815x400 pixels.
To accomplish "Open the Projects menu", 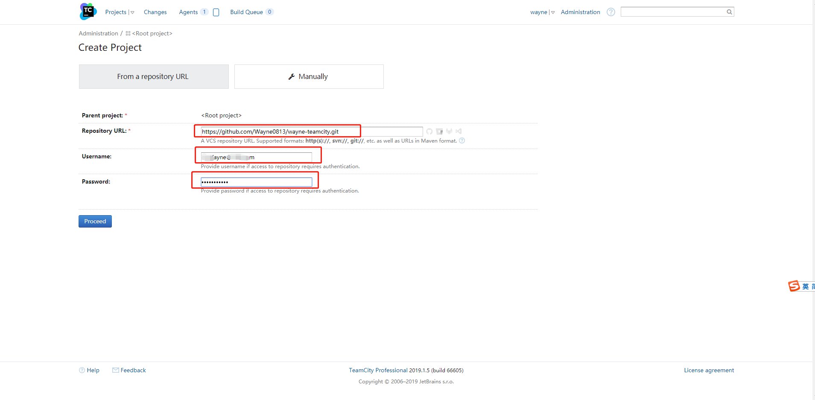I will (x=116, y=12).
